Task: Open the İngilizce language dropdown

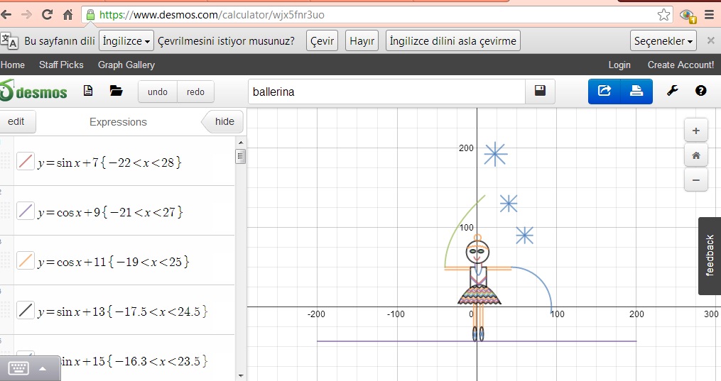Action: coord(127,41)
